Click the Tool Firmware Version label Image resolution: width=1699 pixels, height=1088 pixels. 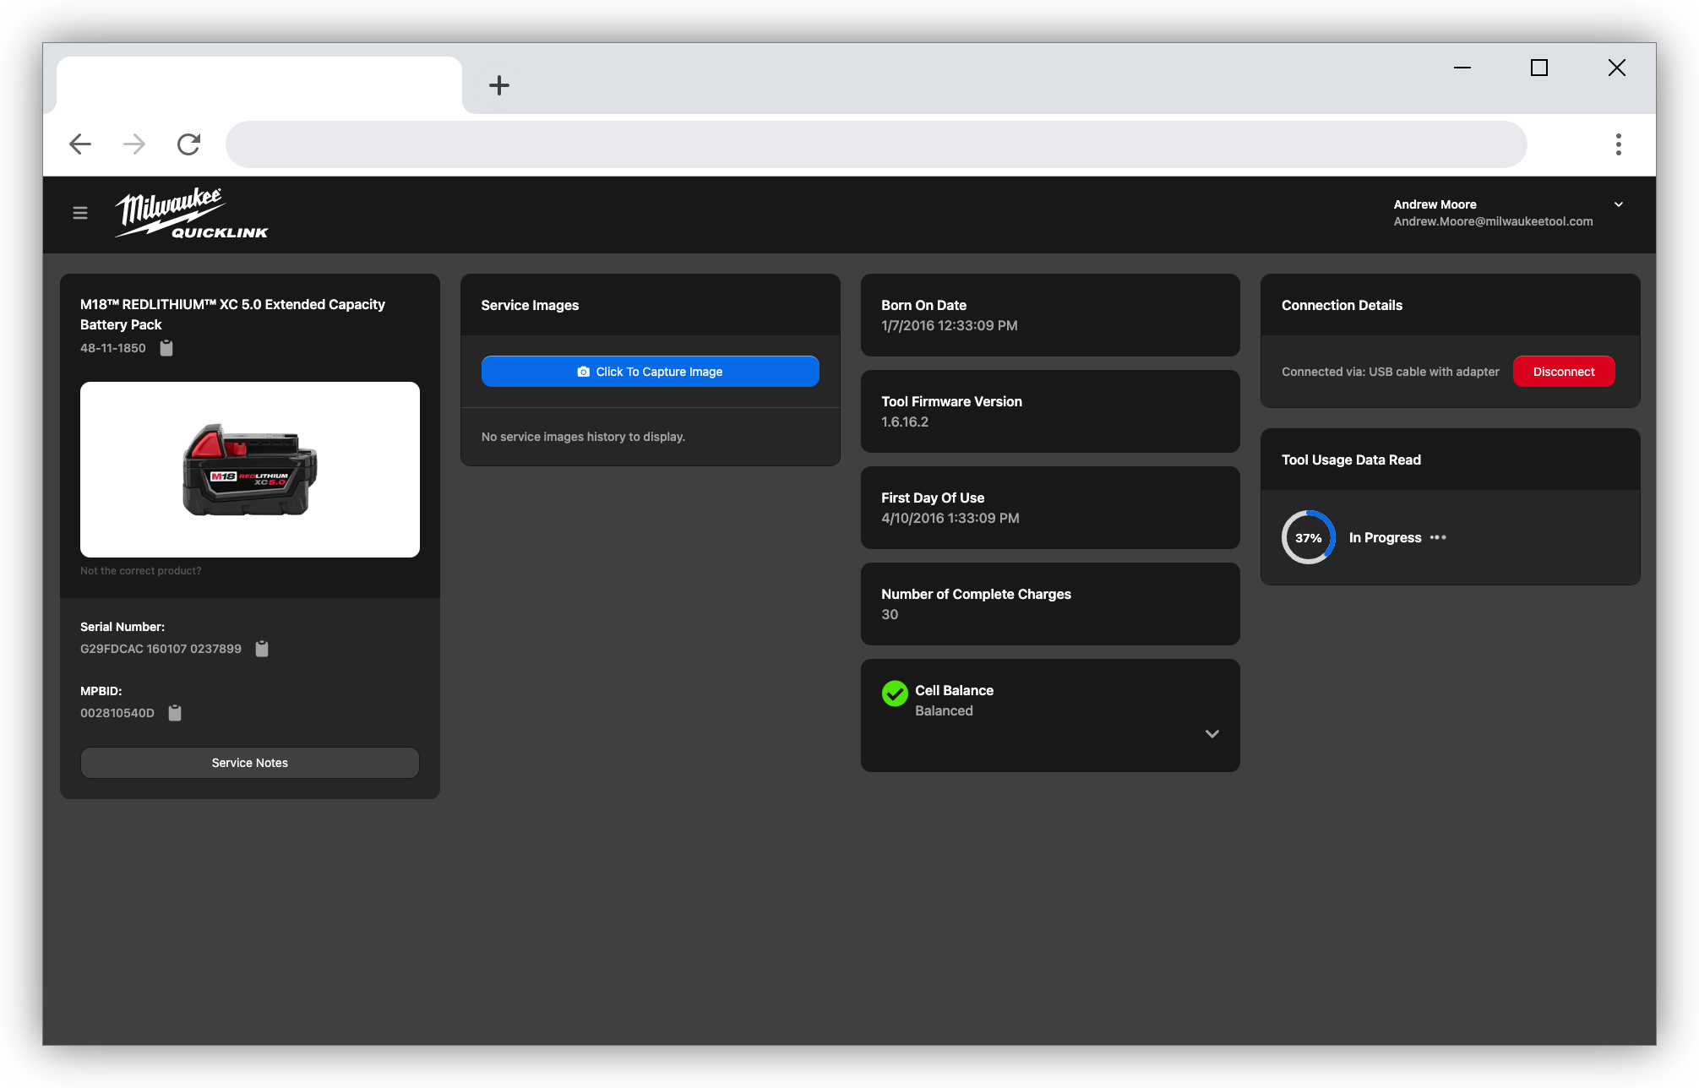tap(951, 401)
